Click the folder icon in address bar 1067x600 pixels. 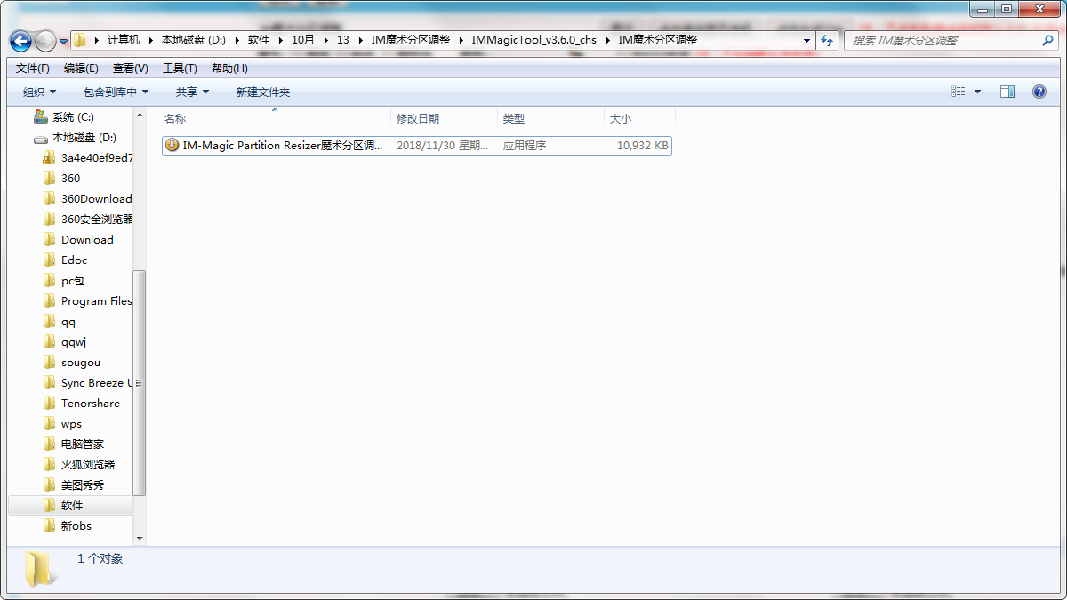[80, 40]
